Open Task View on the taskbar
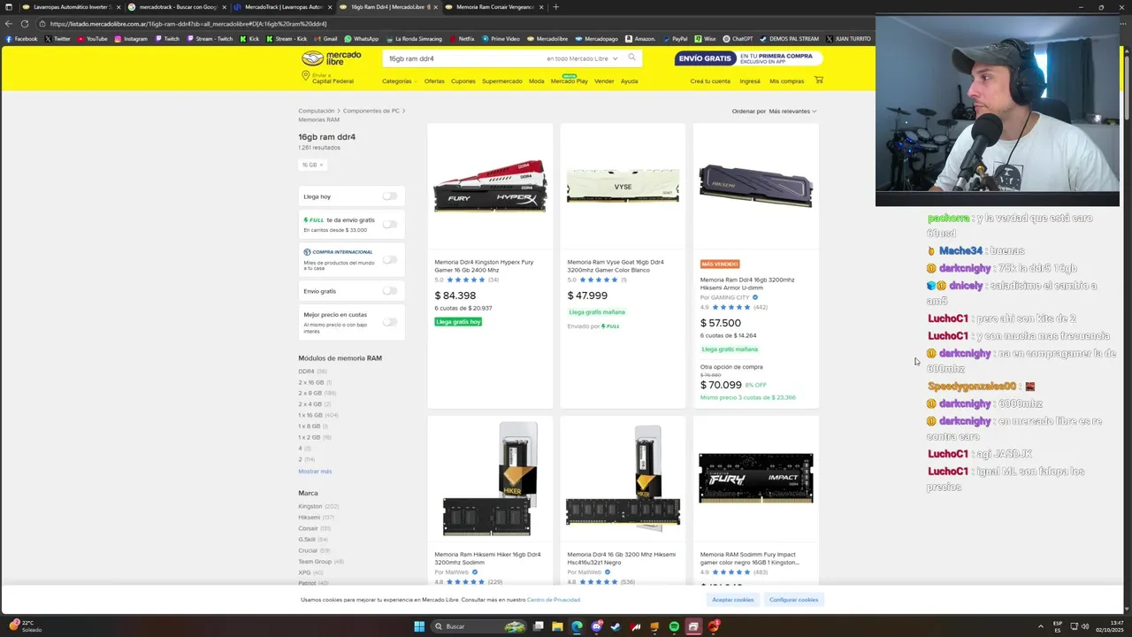The height and width of the screenshot is (637, 1132). pyautogui.click(x=538, y=626)
